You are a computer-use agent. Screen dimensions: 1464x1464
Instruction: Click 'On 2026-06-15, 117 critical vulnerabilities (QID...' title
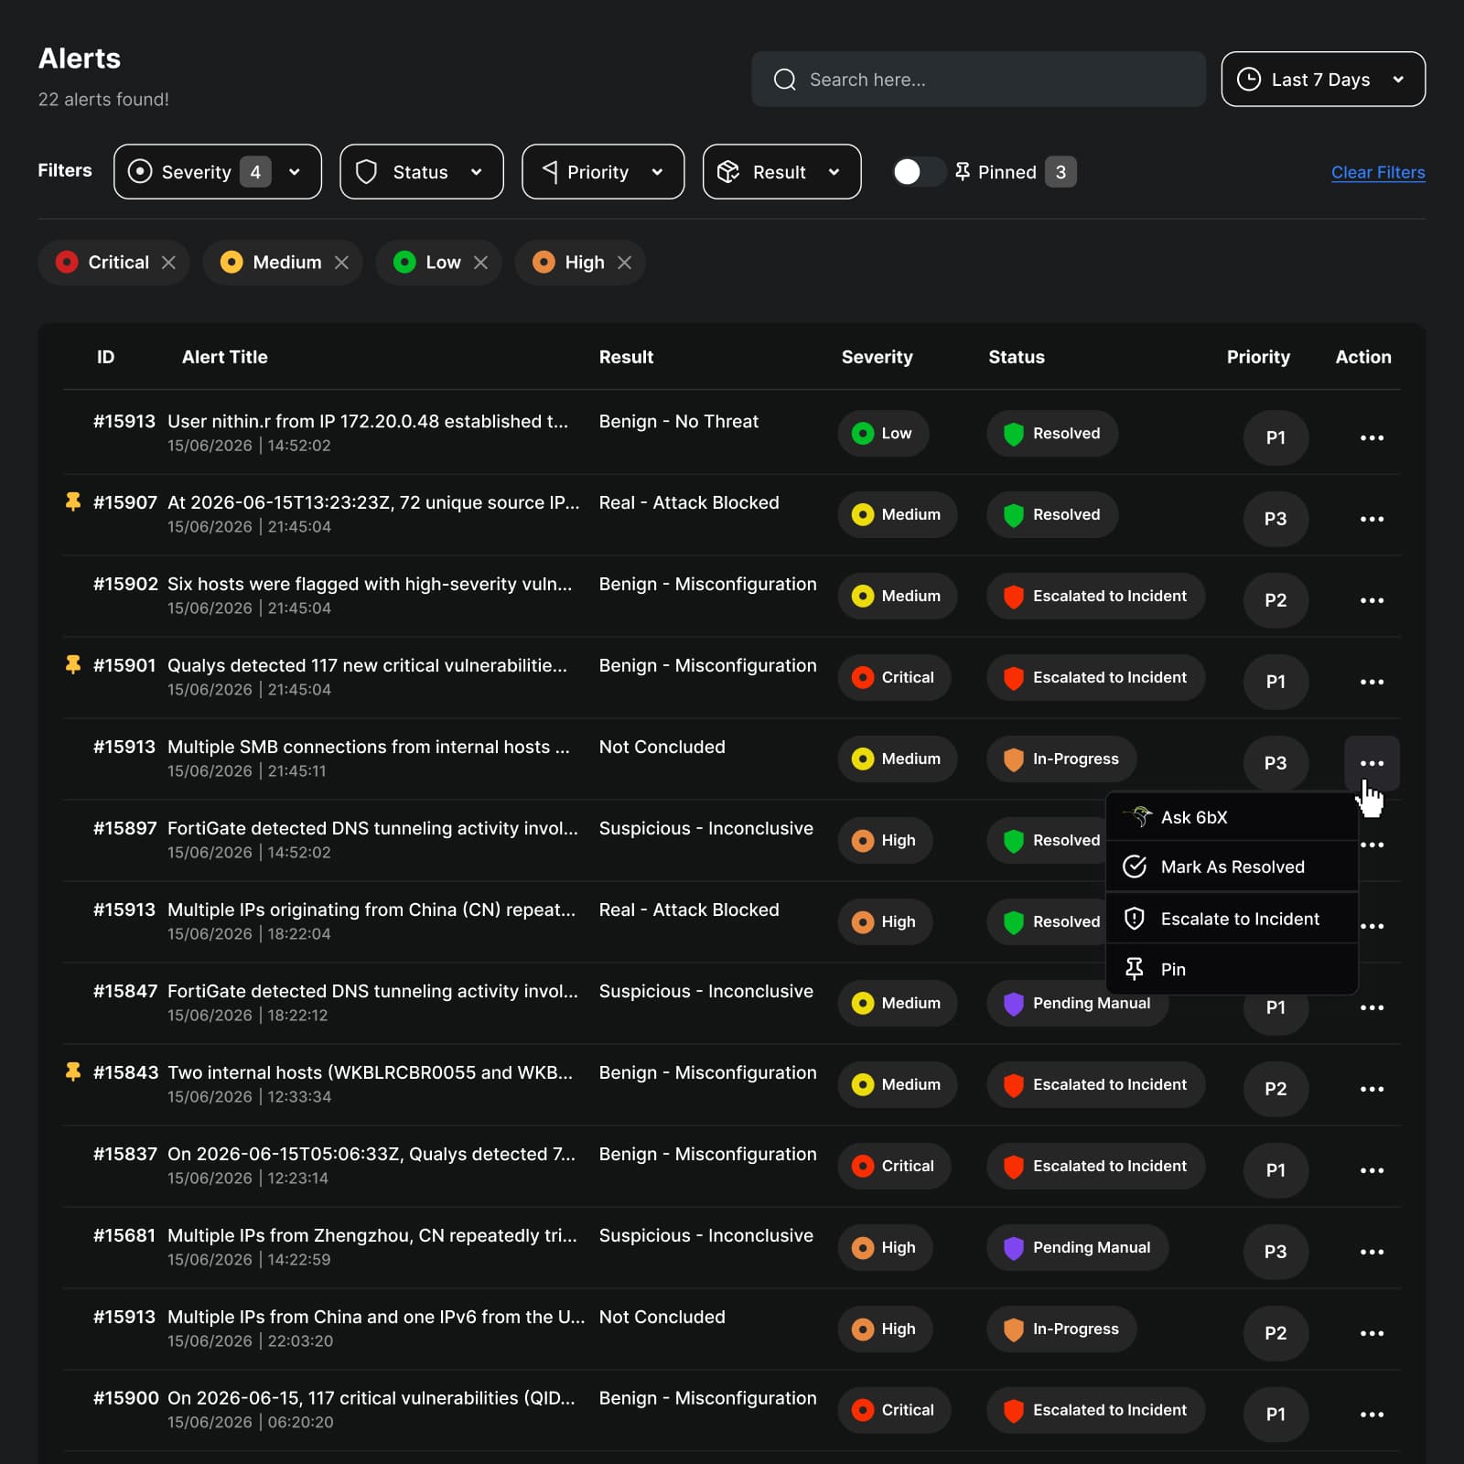(x=371, y=1398)
